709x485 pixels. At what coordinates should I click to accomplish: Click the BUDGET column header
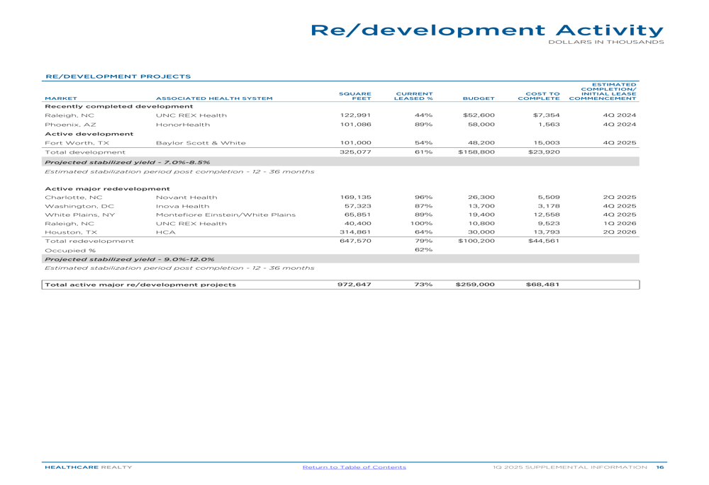[x=479, y=98]
